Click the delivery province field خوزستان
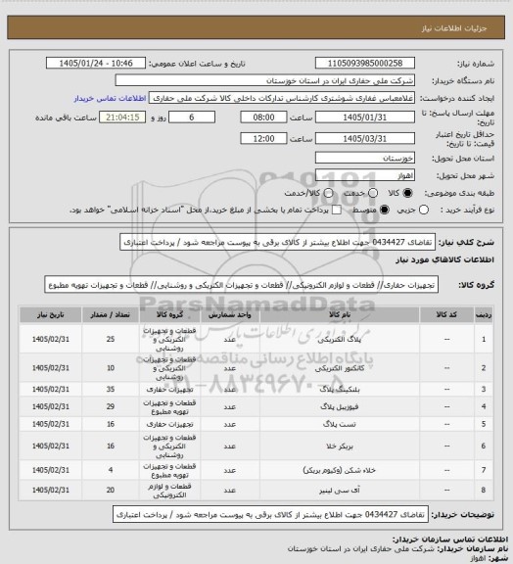The image size is (513, 564). [x=365, y=158]
